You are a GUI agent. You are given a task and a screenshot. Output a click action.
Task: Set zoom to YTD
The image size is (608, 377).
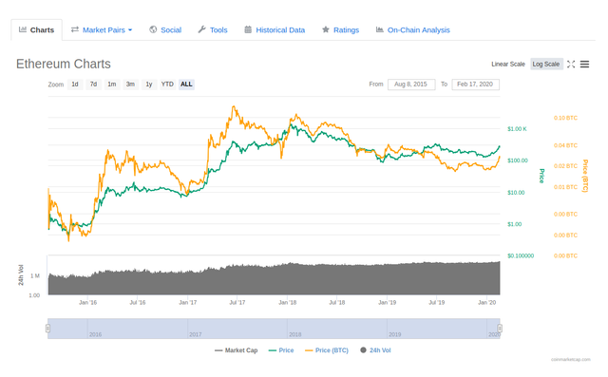[x=167, y=85]
